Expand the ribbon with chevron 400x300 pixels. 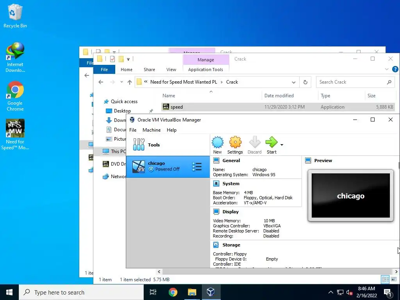coord(387,69)
